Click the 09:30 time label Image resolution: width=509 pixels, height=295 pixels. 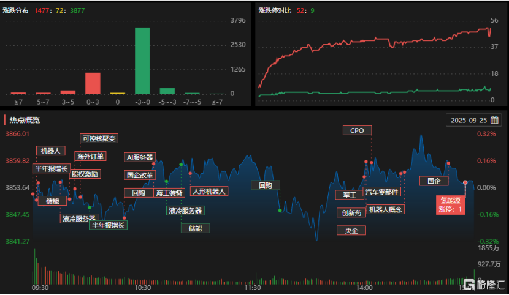(40, 288)
